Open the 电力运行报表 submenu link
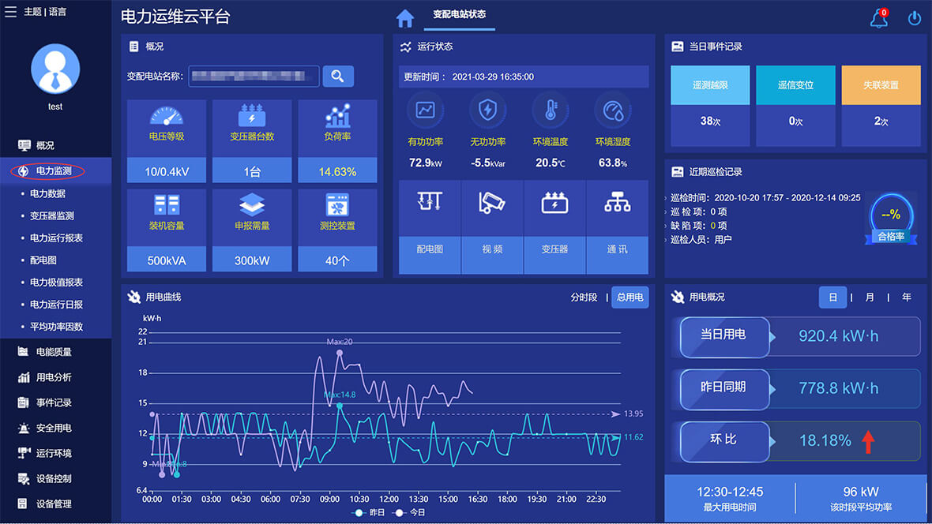The image size is (932, 524). tap(56, 238)
